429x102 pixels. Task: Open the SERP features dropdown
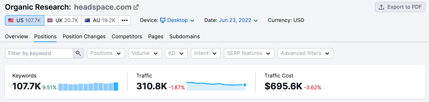249,53
